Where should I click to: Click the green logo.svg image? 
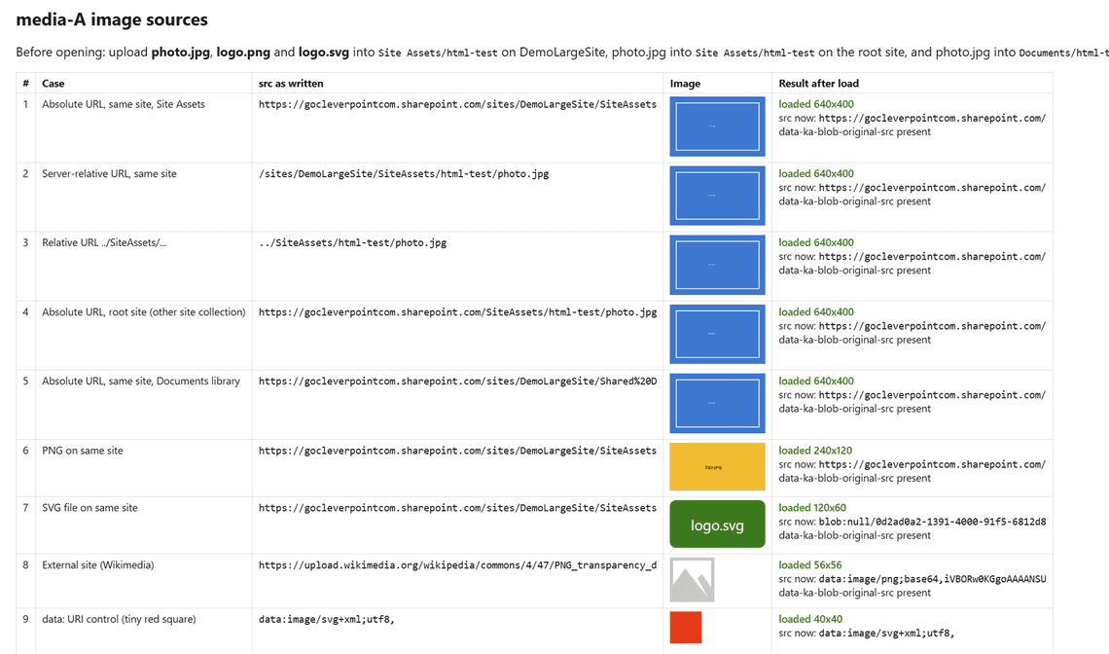point(717,524)
